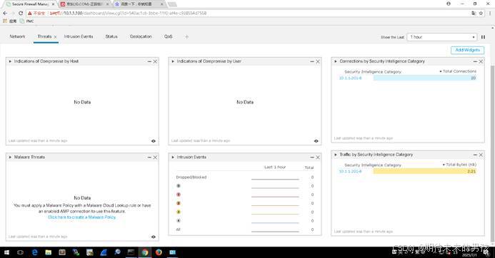This screenshot has width=495, height=258.
Task: Expand Traffic by Security Intelligence Category arrow
Action: 336,155
